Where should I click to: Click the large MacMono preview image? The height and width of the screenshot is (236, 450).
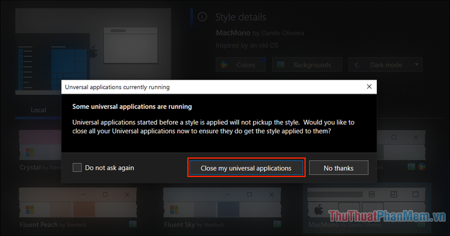(x=93, y=51)
